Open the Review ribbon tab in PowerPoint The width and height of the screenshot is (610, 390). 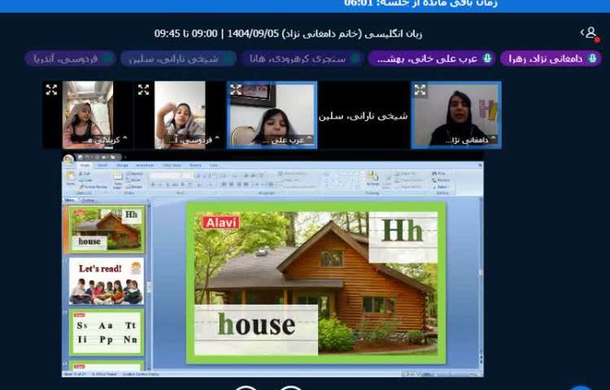[195, 166]
